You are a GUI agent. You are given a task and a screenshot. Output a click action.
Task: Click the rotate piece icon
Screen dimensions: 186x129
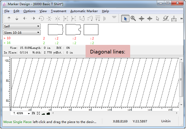(41, 19)
